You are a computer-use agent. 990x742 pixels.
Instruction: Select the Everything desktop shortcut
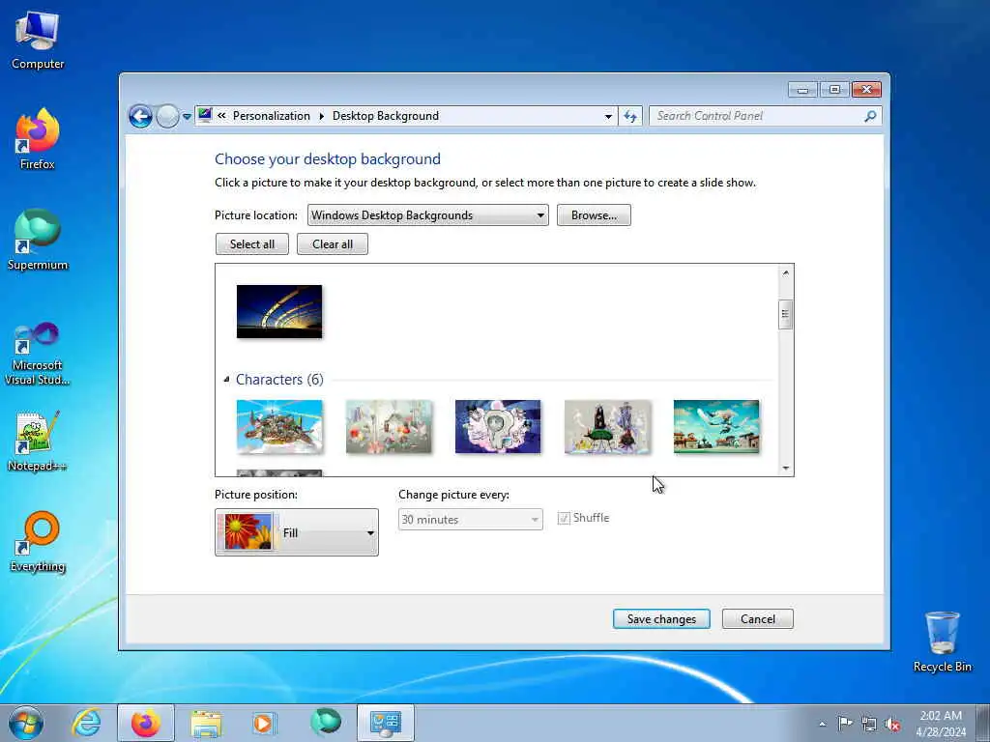pos(38,541)
